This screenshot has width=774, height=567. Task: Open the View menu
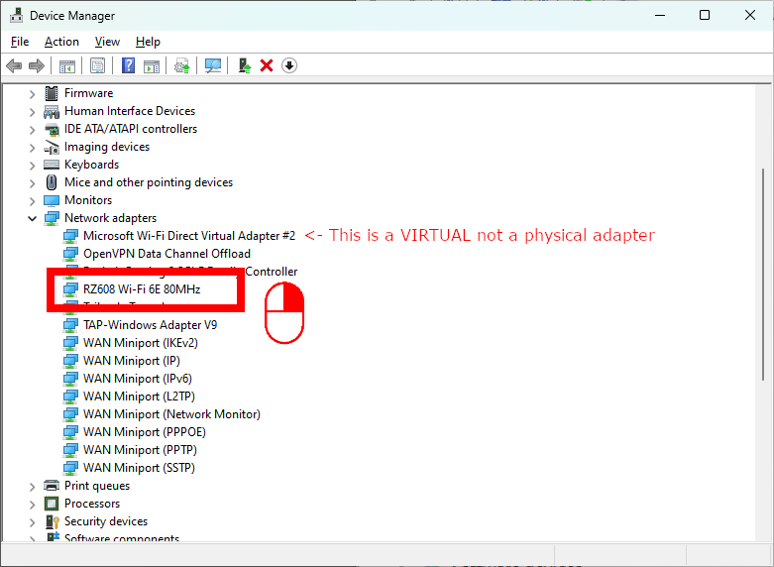[x=107, y=42]
